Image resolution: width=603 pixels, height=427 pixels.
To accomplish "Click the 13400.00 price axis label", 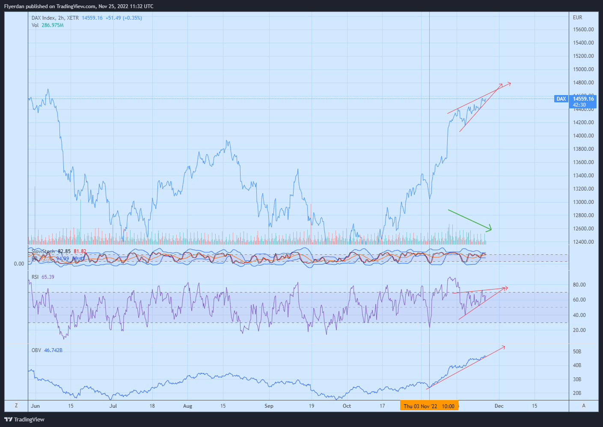I will point(583,176).
